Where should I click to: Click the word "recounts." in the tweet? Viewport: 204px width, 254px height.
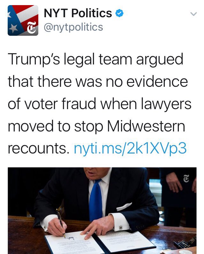(x=39, y=149)
